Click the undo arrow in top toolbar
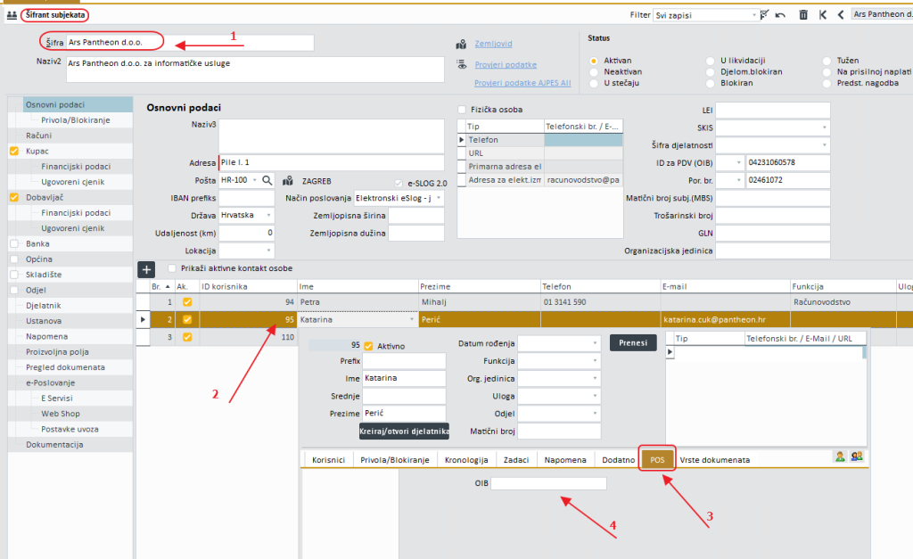The image size is (913, 559). [x=781, y=15]
